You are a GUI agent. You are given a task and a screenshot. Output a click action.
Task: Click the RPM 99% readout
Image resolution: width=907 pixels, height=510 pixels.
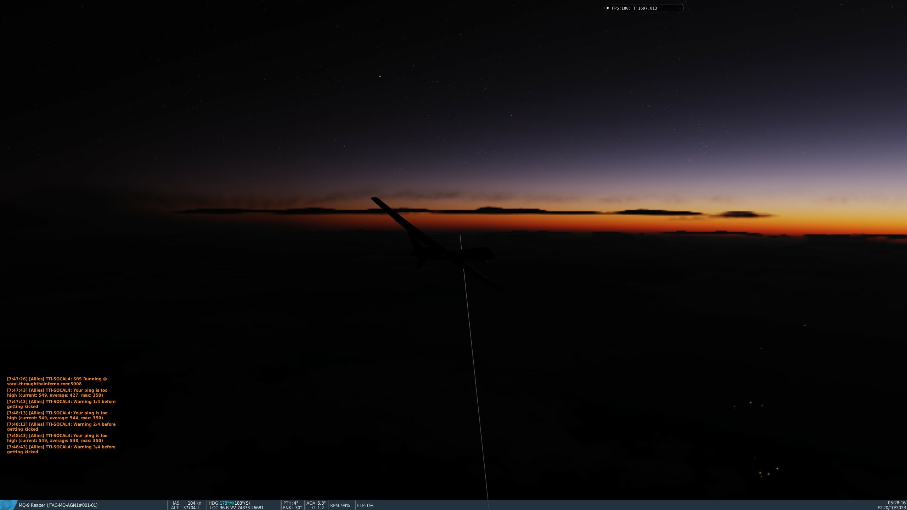click(340, 505)
